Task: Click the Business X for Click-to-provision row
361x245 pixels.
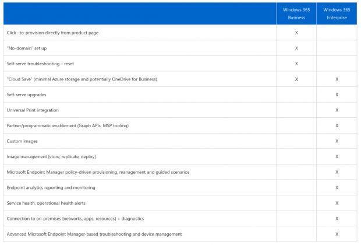Action: tap(296, 33)
